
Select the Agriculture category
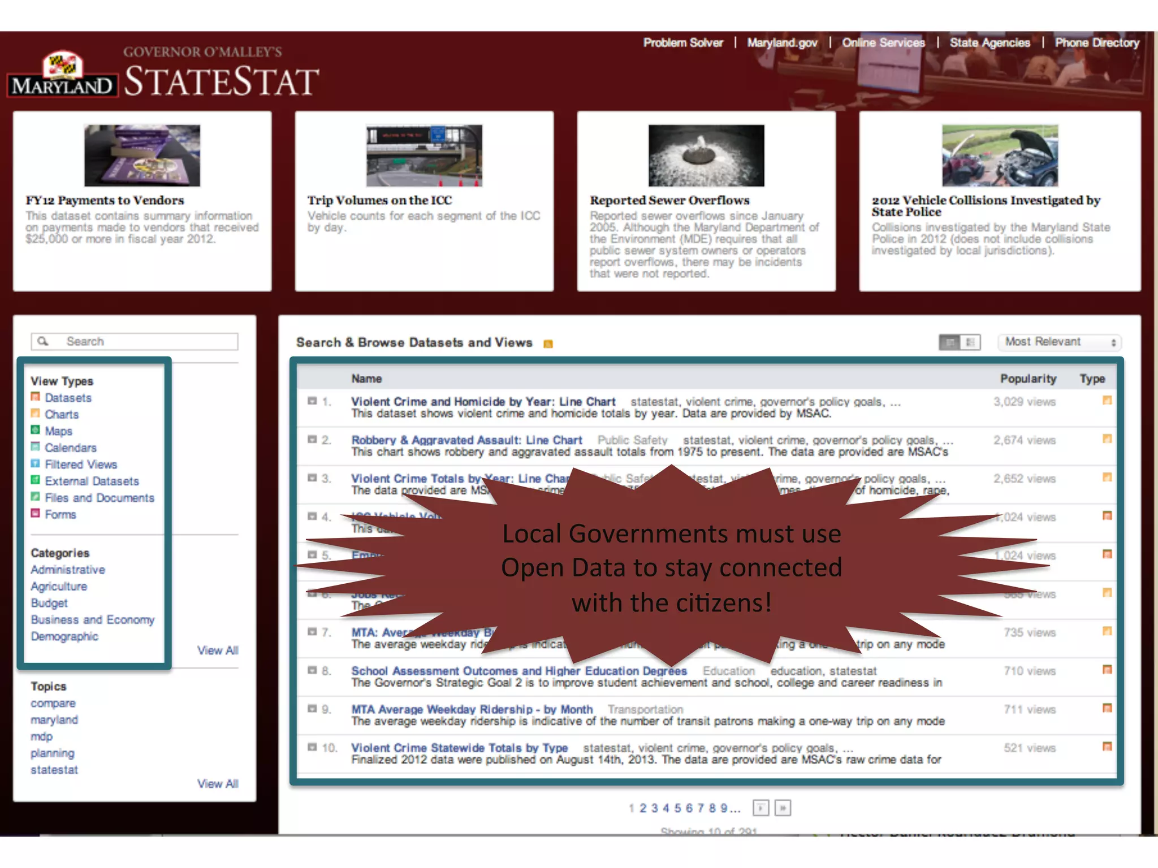coord(59,586)
